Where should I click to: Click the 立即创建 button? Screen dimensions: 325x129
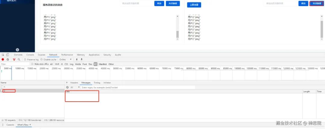pos(194,5)
